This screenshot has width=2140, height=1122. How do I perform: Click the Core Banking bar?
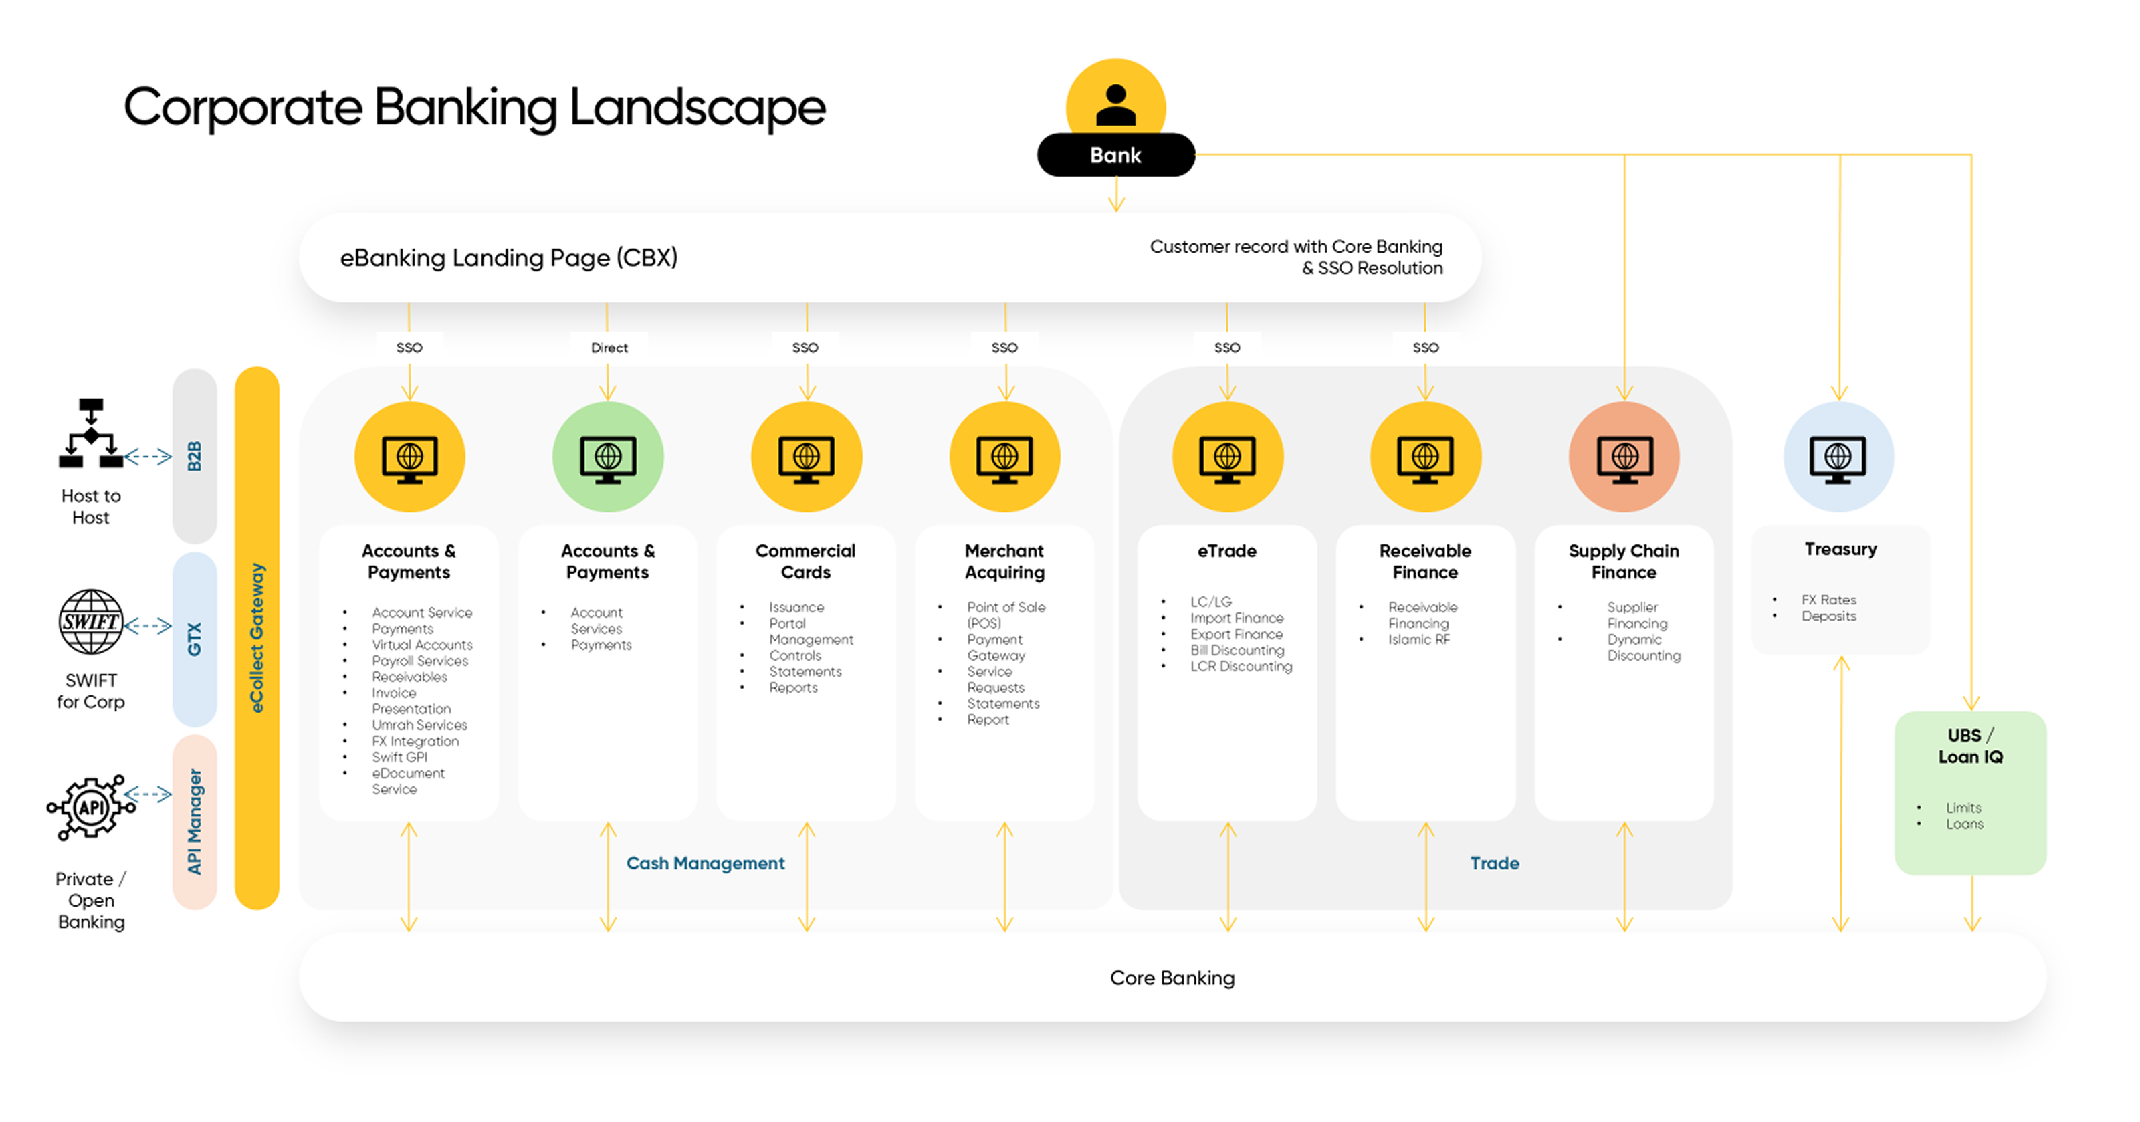(1172, 978)
